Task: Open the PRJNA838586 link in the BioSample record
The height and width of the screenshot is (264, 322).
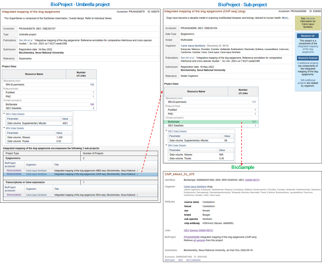Action: 192,237
